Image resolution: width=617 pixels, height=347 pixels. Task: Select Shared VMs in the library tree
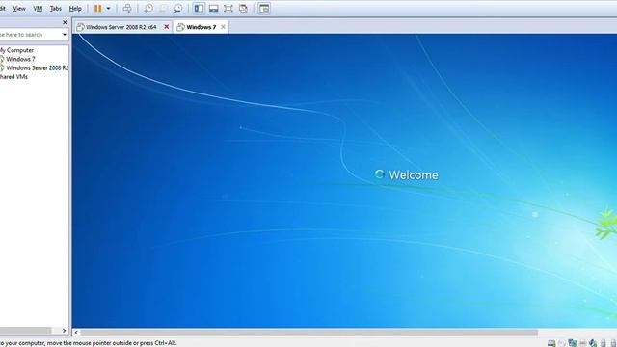pyautogui.click(x=13, y=77)
